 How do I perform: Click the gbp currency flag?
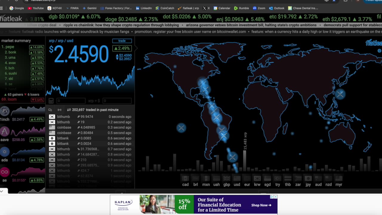pyautogui.click(x=227, y=178)
